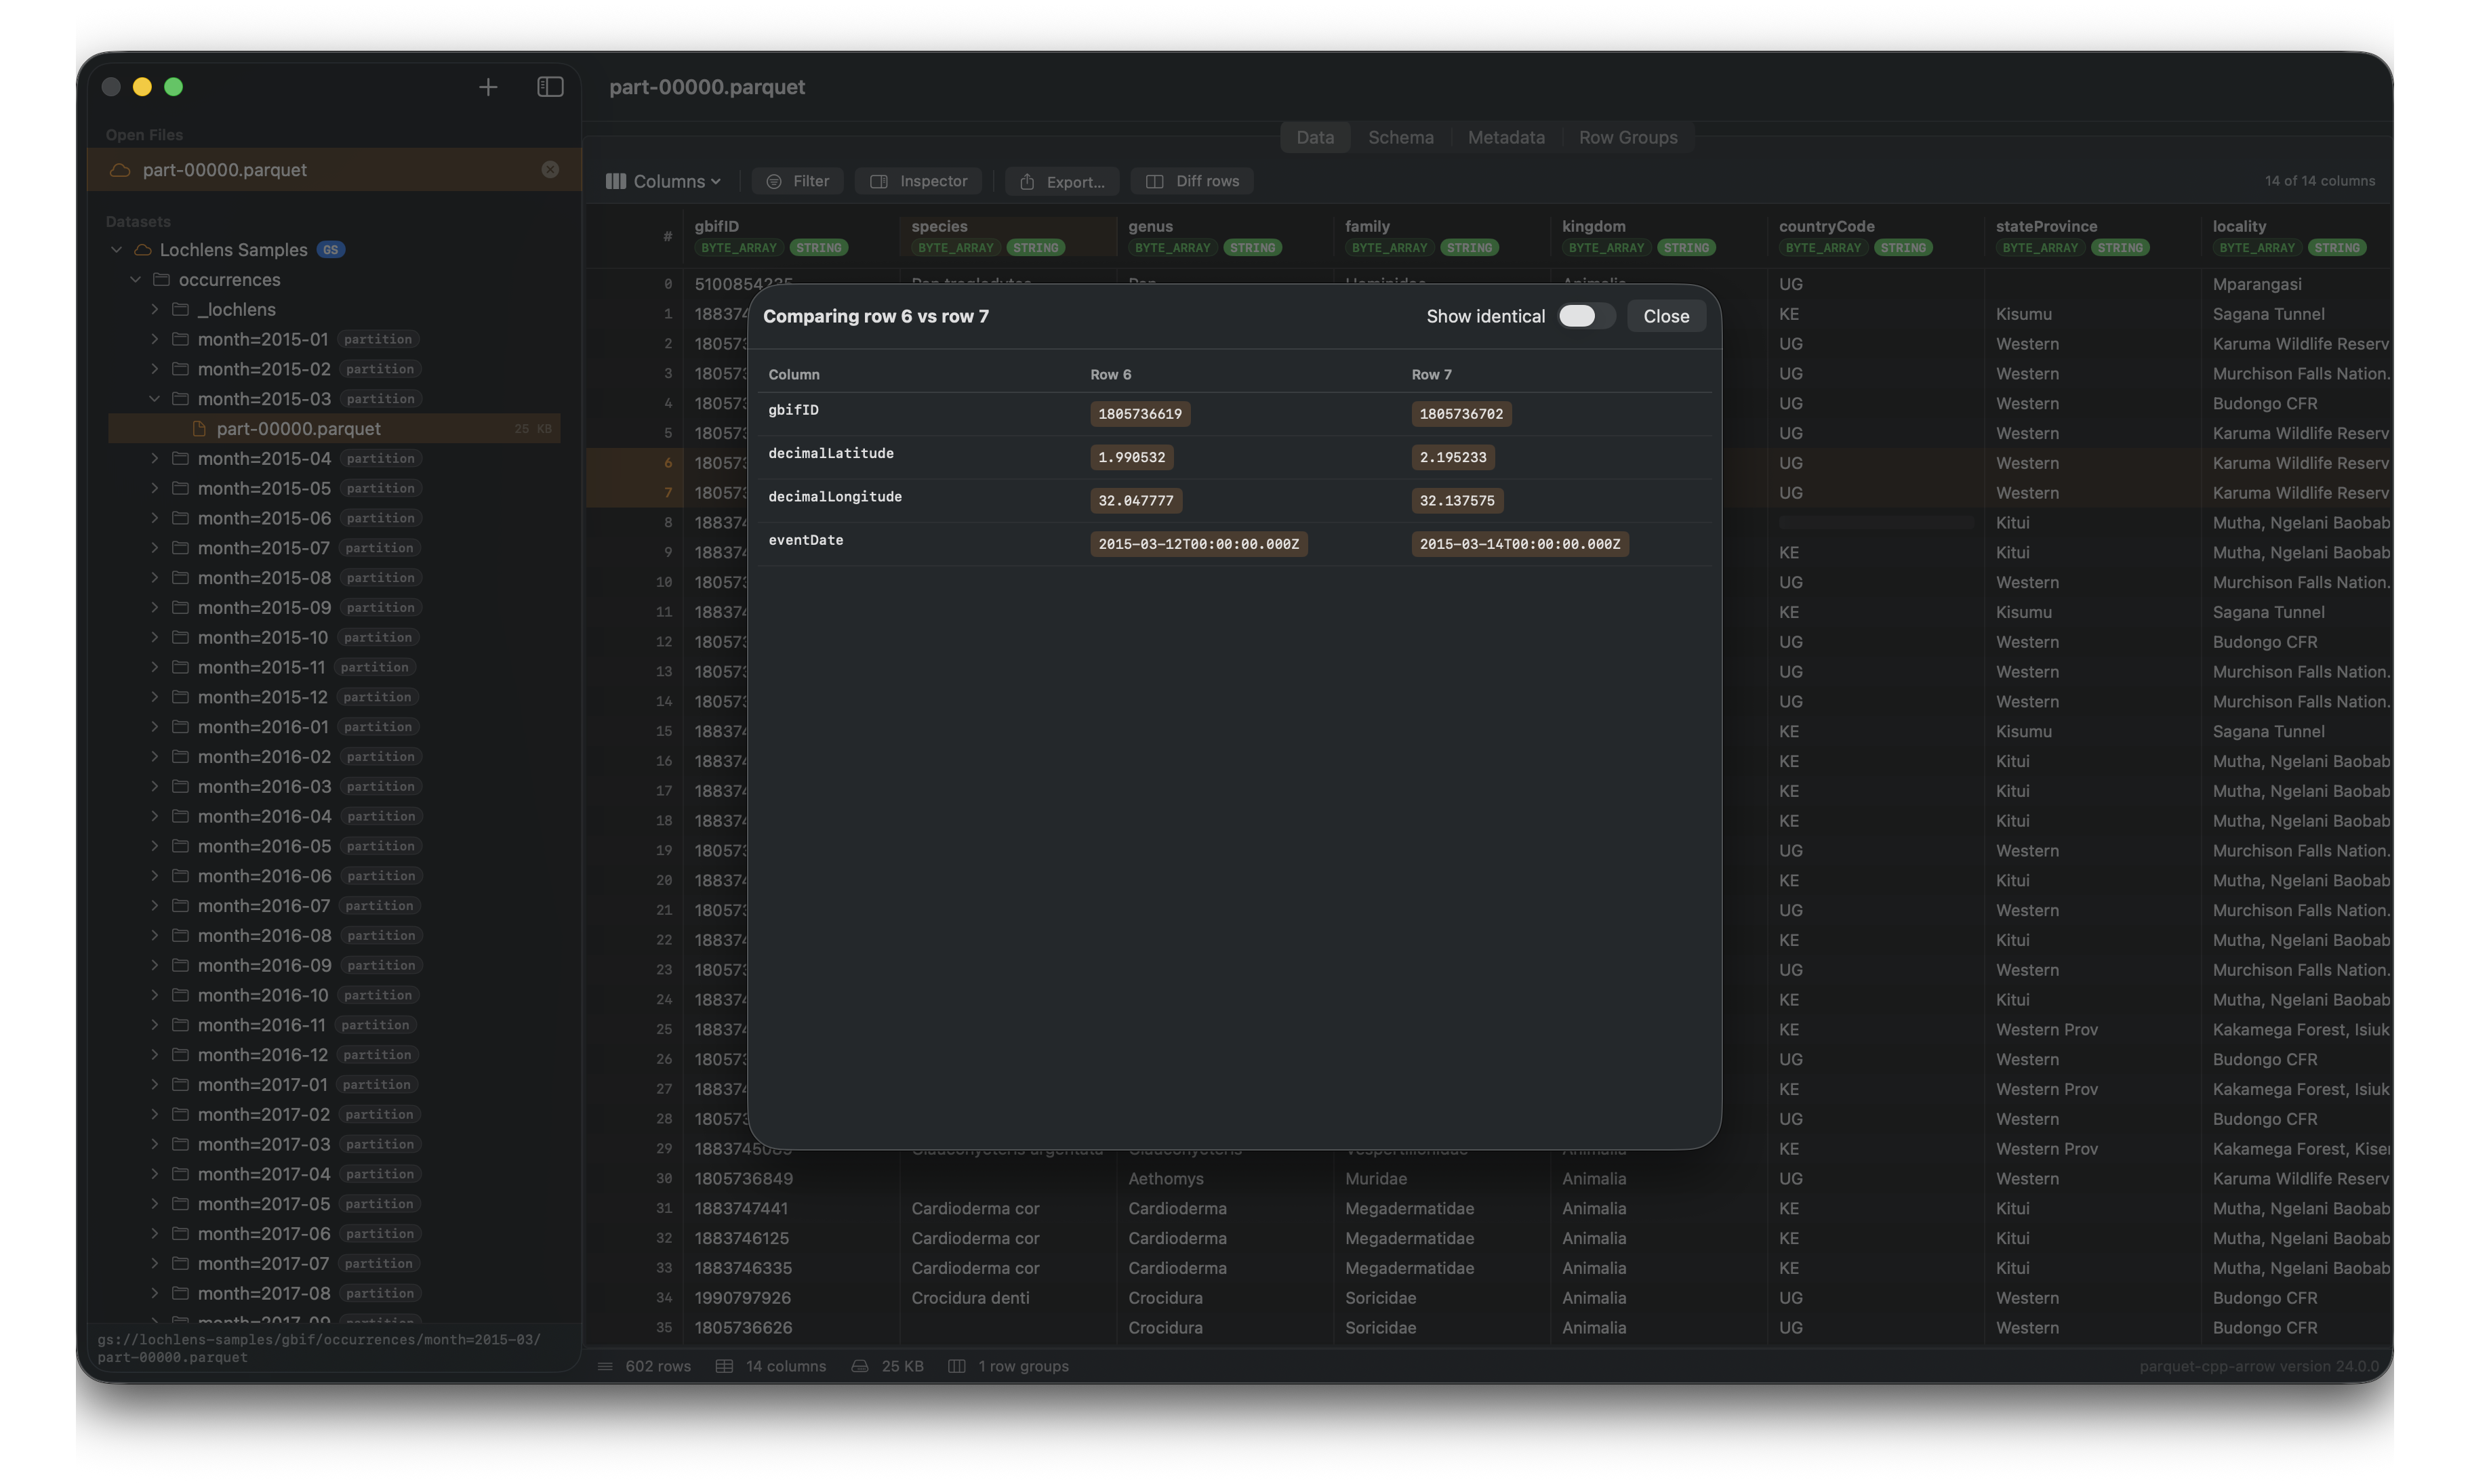The width and height of the screenshot is (2470, 1484).
Task: Click the rows icon in status bar
Action: point(605,1367)
